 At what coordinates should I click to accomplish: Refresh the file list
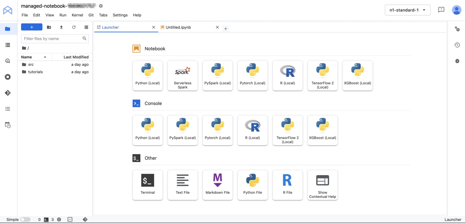point(74,27)
